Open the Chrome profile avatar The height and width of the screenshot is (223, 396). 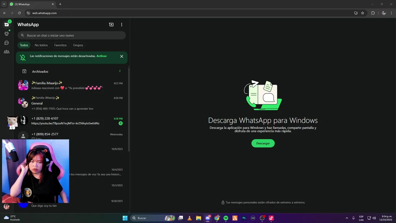[x=384, y=13]
